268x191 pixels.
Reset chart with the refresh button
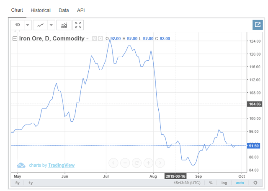point(137,163)
